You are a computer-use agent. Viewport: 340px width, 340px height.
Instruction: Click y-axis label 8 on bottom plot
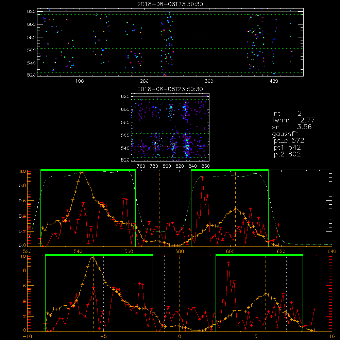point(24,271)
